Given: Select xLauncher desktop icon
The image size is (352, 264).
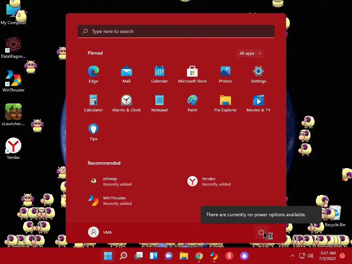Looking at the screenshot, I should pyautogui.click(x=13, y=115).
